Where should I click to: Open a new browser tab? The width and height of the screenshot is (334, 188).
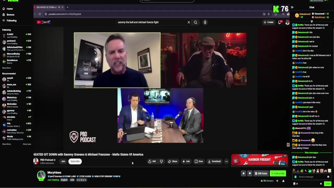click(x=67, y=7)
